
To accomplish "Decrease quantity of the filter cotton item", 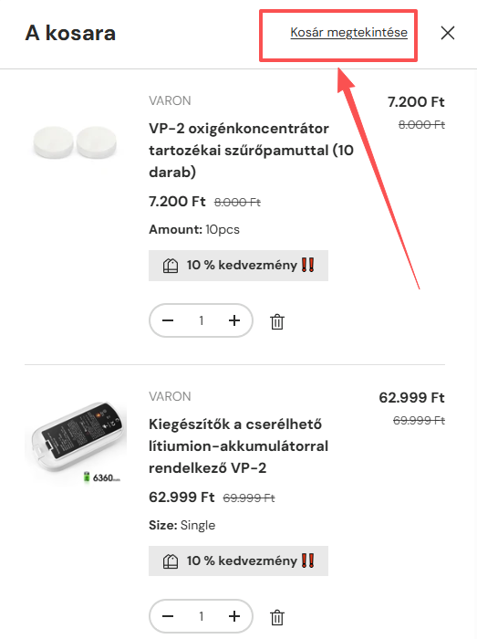I will pyautogui.click(x=168, y=320).
